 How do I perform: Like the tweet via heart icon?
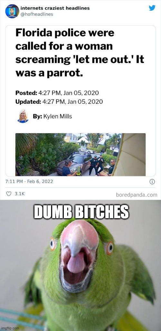click(x=9, y=194)
